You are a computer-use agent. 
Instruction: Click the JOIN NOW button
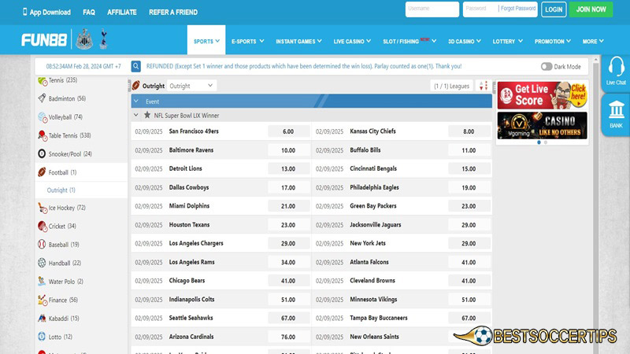[x=591, y=9]
